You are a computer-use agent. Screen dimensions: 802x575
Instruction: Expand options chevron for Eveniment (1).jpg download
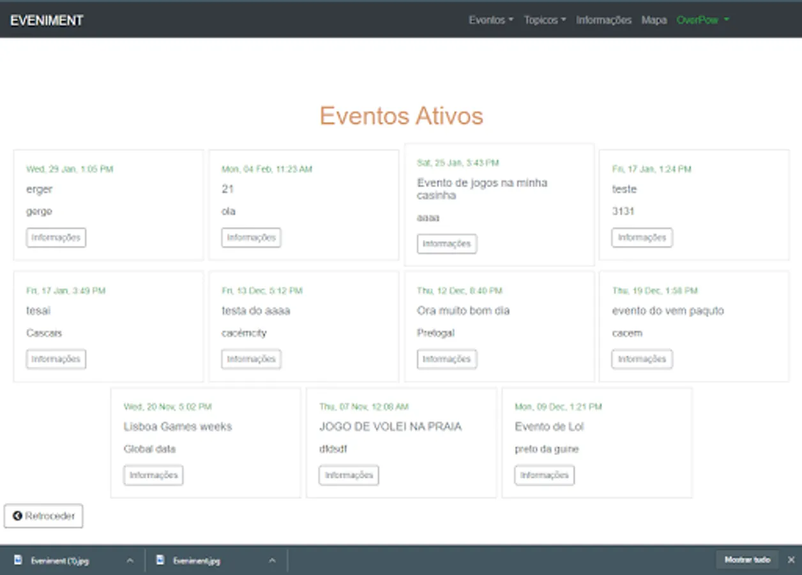click(x=130, y=561)
